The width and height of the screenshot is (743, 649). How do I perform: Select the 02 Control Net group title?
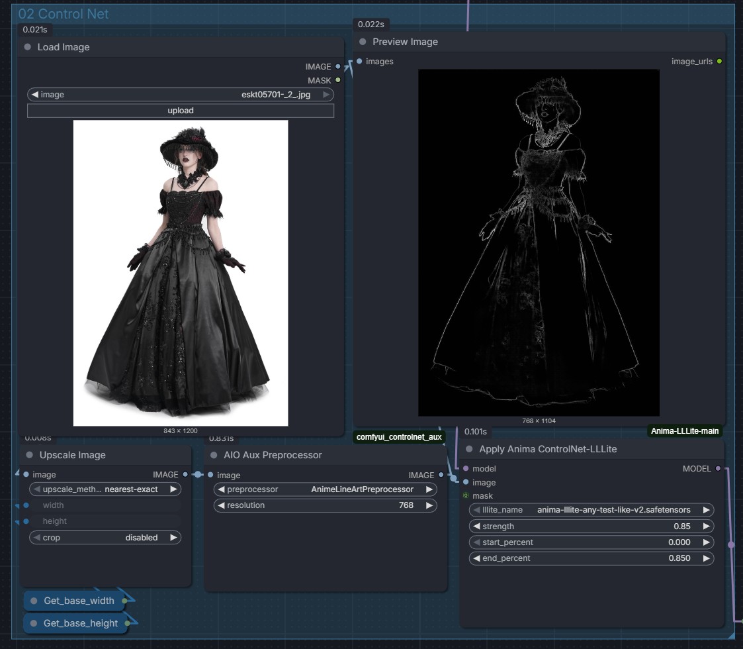(x=64, y=14)
